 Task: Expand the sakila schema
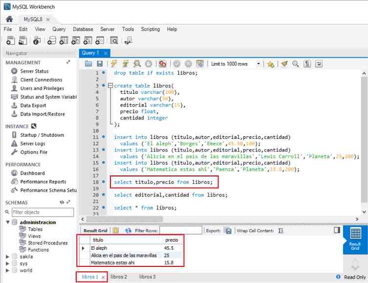(x=7, y=256)
